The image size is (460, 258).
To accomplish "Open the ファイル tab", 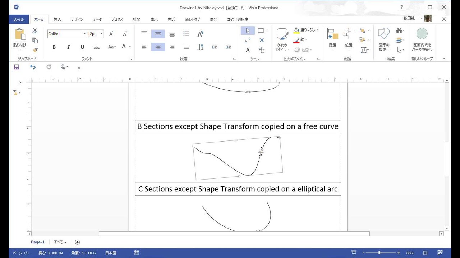I will click(19, 19).
